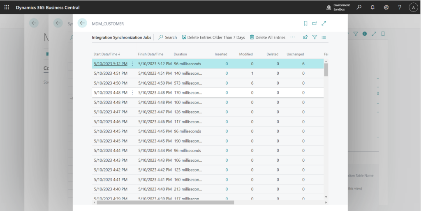Screen dimensions: 421x211
Task: Open the user account avatar A
Action: click(x=413, y=7)
